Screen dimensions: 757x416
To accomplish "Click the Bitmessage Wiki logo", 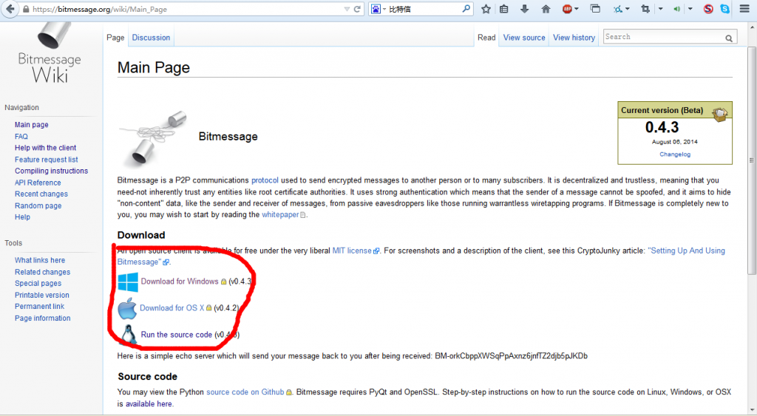I will (50, 53).
